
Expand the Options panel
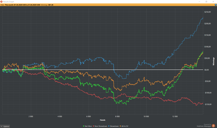[x=5, y=126]
